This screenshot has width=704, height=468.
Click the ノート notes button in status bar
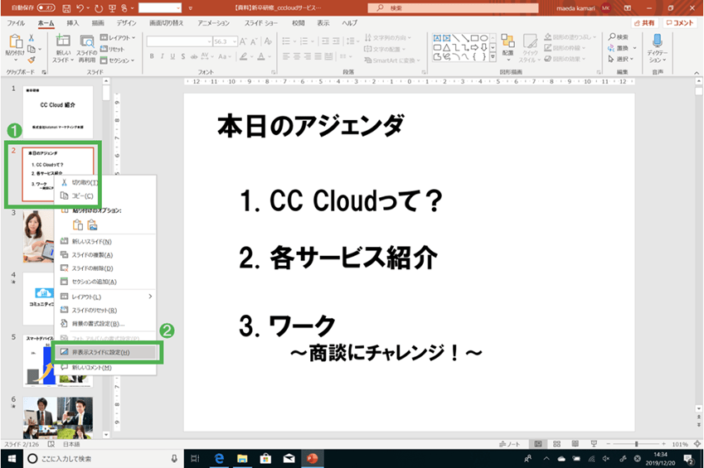(x=510, y=444)
